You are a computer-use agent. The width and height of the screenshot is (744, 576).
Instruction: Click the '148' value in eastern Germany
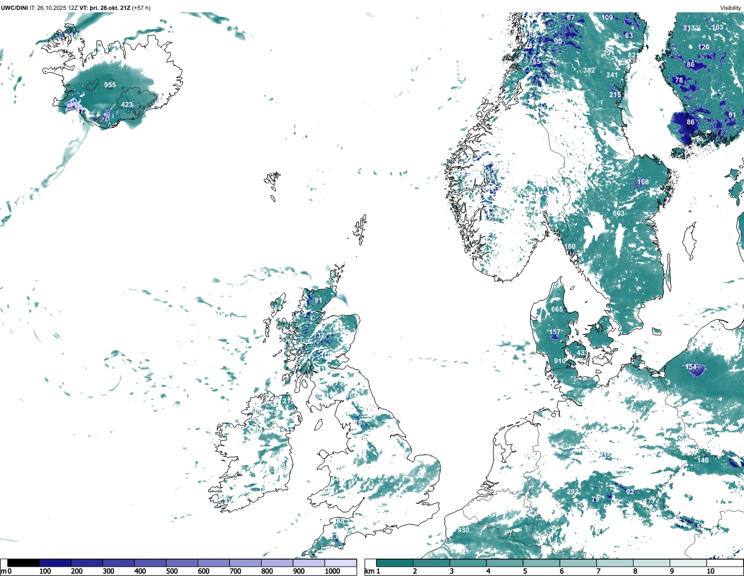click(703, 460)
